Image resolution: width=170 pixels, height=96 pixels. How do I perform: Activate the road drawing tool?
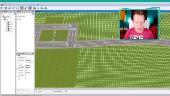[x=14, y=8]
